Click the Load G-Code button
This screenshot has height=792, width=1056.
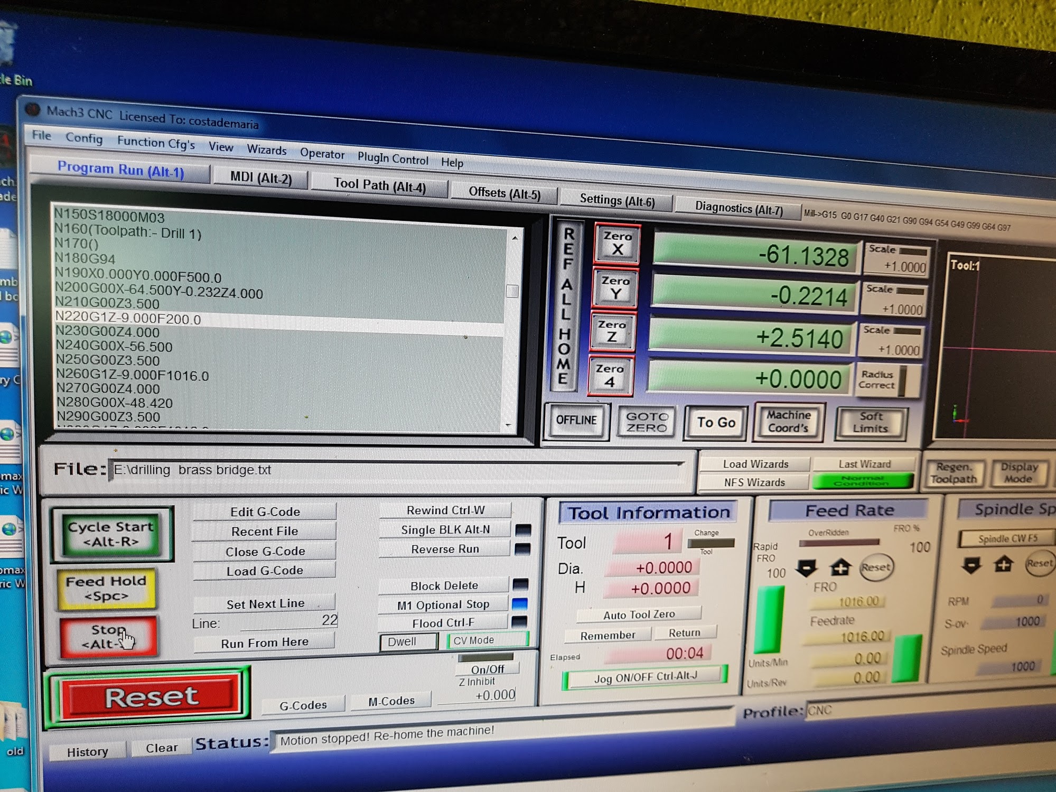265,571
